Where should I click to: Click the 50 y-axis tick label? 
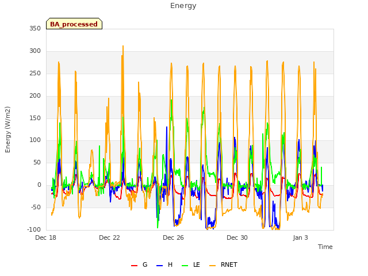[x=37, y=162]
